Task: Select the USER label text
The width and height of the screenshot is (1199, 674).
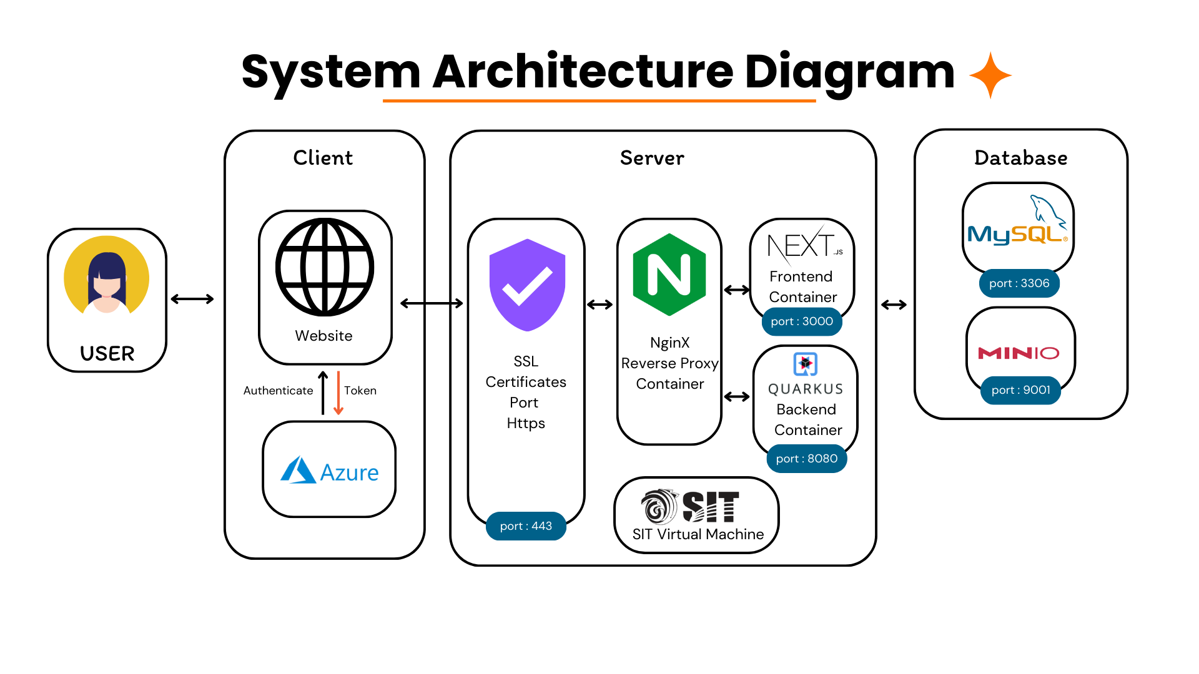Action: (x=107, y=354)
